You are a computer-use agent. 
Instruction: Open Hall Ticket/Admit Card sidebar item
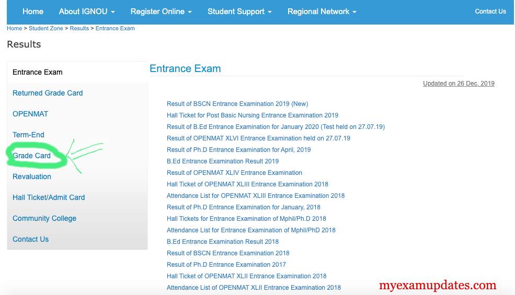point(49,197)
